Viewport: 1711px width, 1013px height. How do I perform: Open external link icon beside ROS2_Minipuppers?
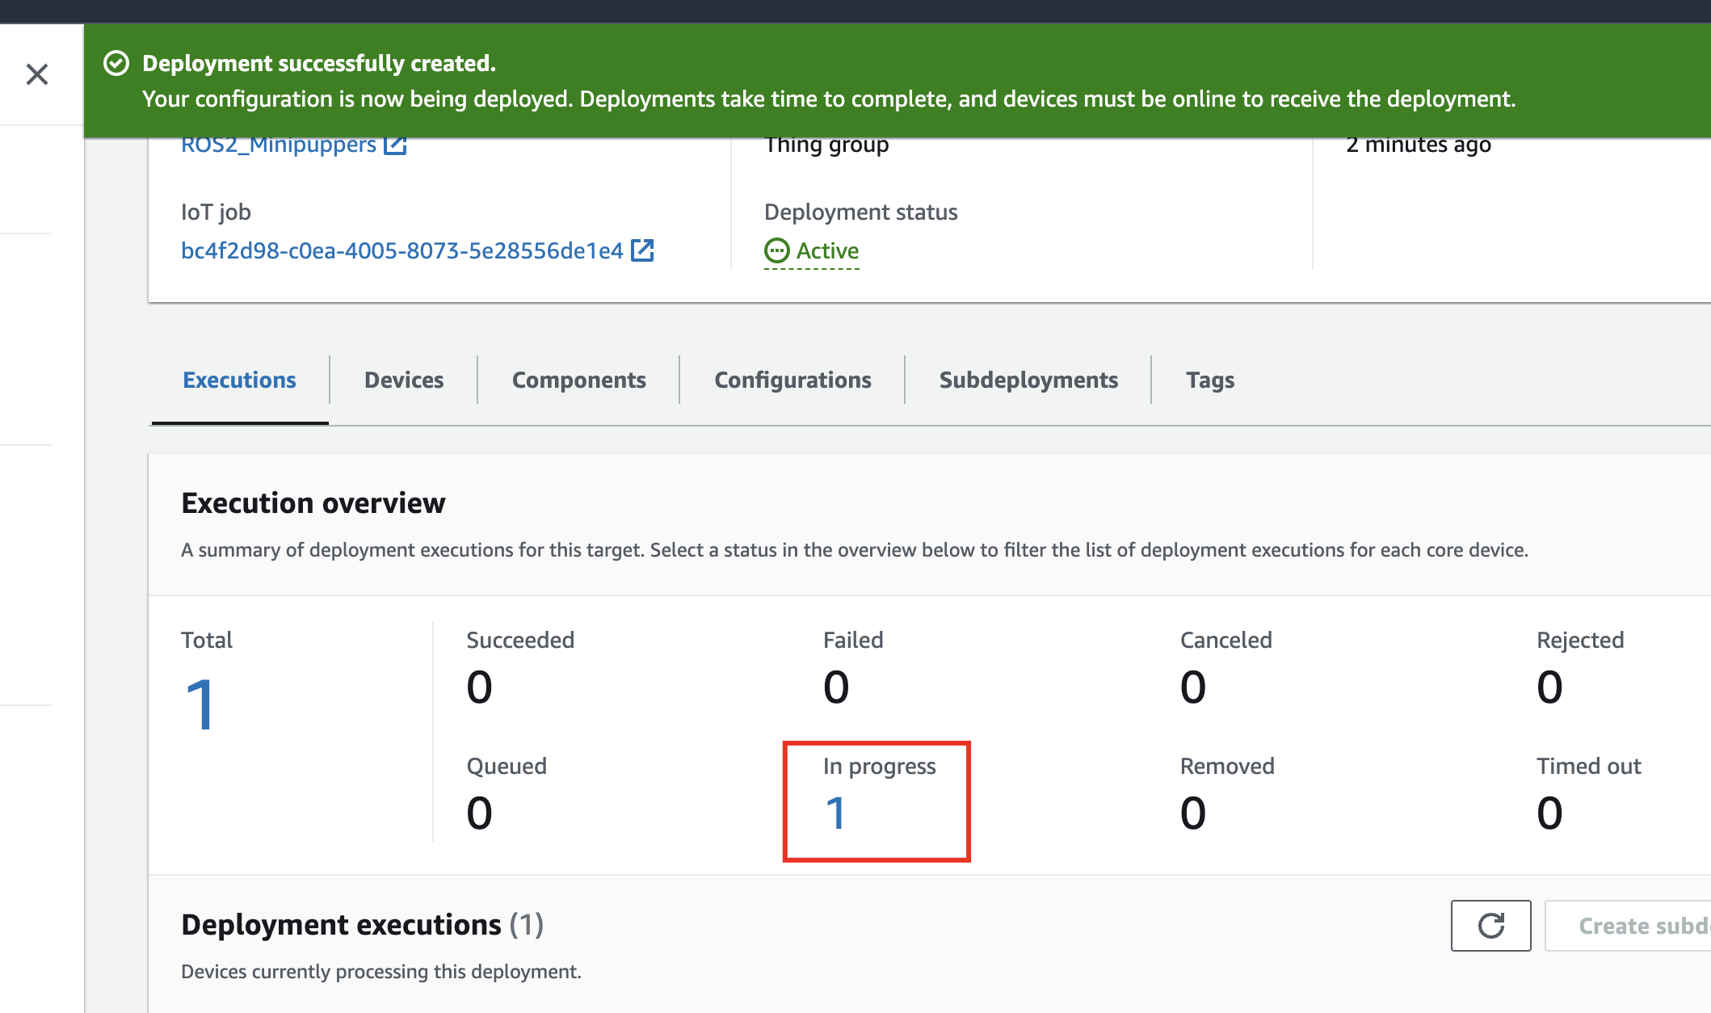click(395, 145)
